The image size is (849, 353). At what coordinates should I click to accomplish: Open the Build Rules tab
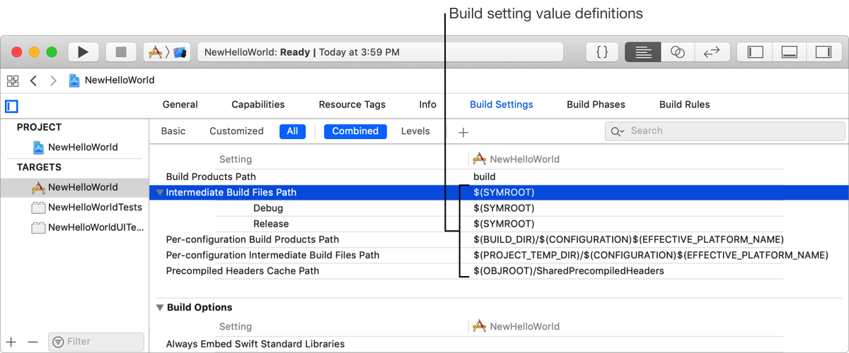685,104
